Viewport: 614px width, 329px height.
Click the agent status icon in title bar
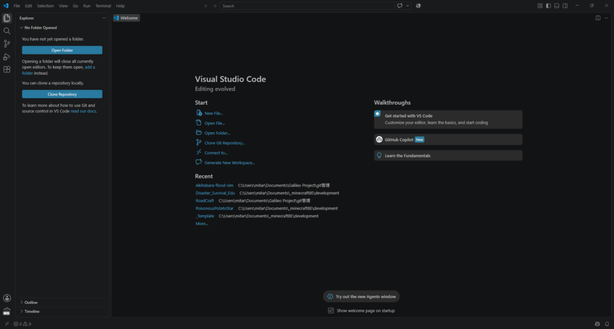click(418, 6)
